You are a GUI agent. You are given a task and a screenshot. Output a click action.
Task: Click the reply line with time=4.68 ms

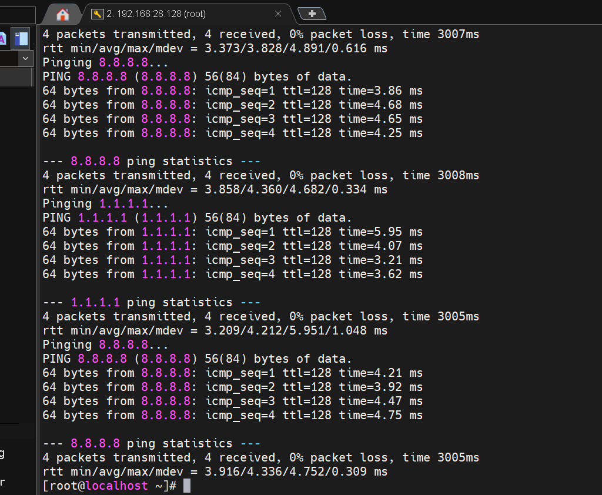pos(232,105)
